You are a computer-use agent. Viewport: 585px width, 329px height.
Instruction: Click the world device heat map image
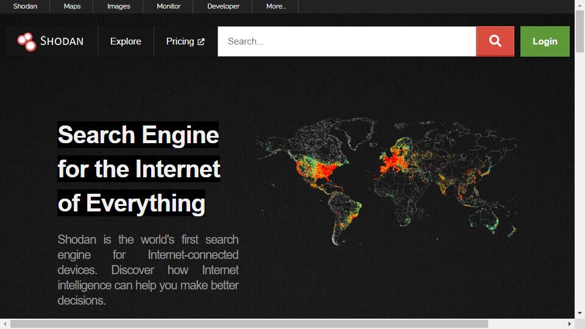[x=387, y=182]
